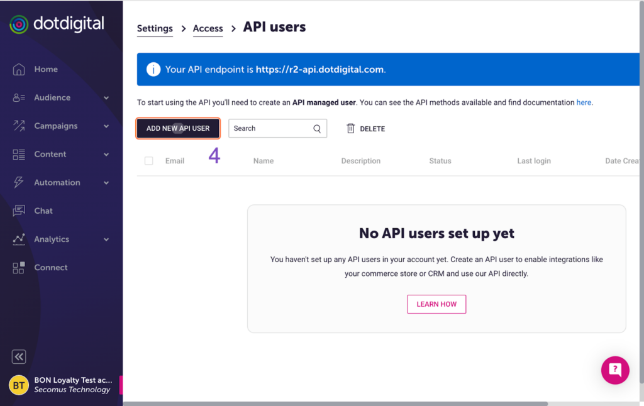Viewport: 644px width, 406px height.
Task: Go to Settings in the breadcrumb
Action: [x=155, y=28]
